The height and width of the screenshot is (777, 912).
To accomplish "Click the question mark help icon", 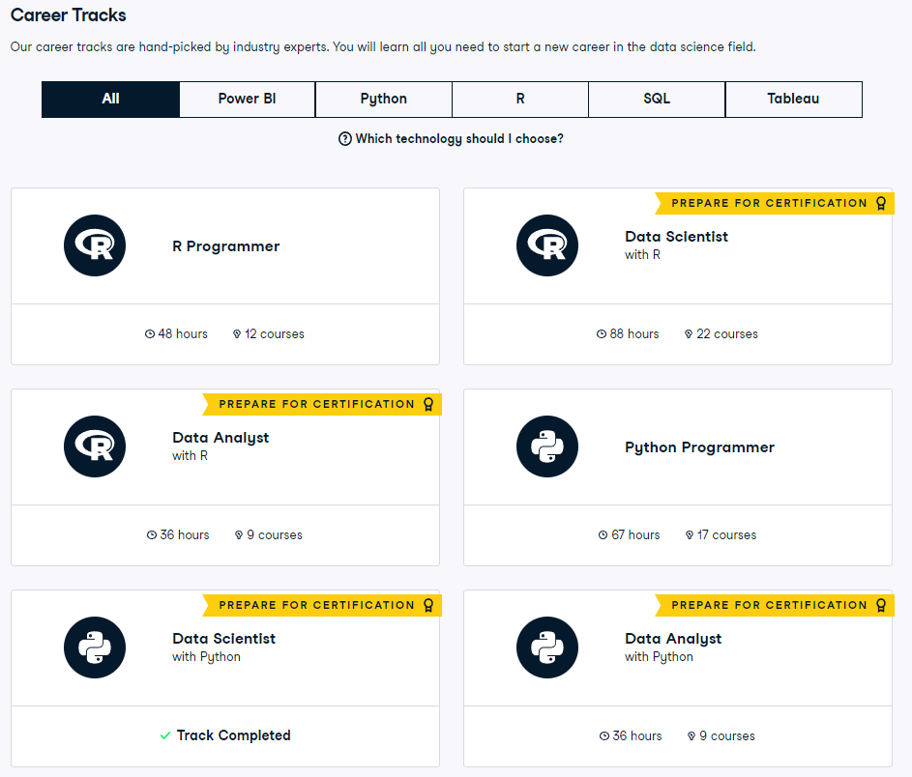I will coord(345,139).
